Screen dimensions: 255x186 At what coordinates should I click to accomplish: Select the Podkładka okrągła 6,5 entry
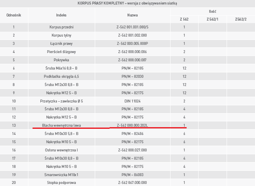[x=61, y=77]
